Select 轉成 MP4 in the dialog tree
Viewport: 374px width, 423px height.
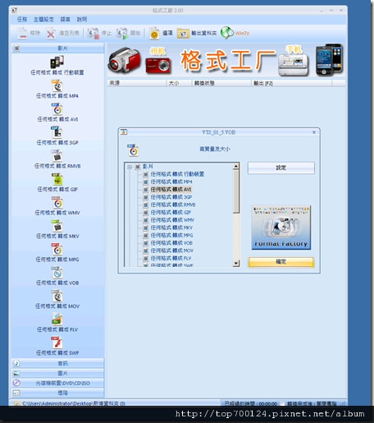(x=171, y=182)
